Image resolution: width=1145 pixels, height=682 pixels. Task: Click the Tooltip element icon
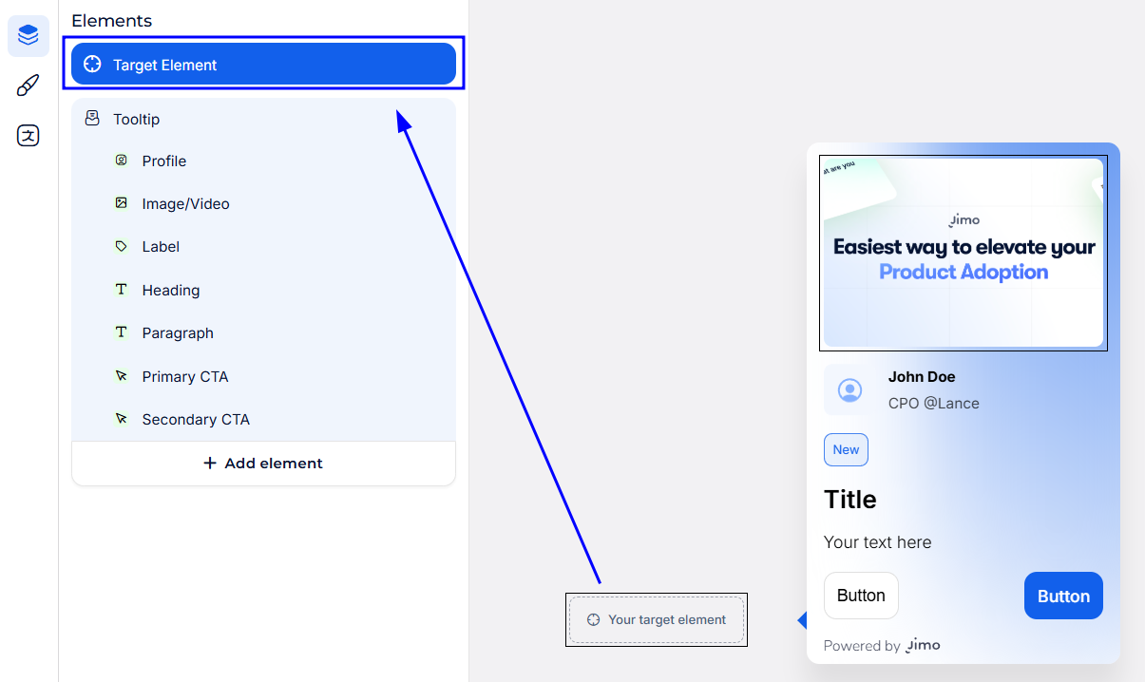click(x=92, y=119)
